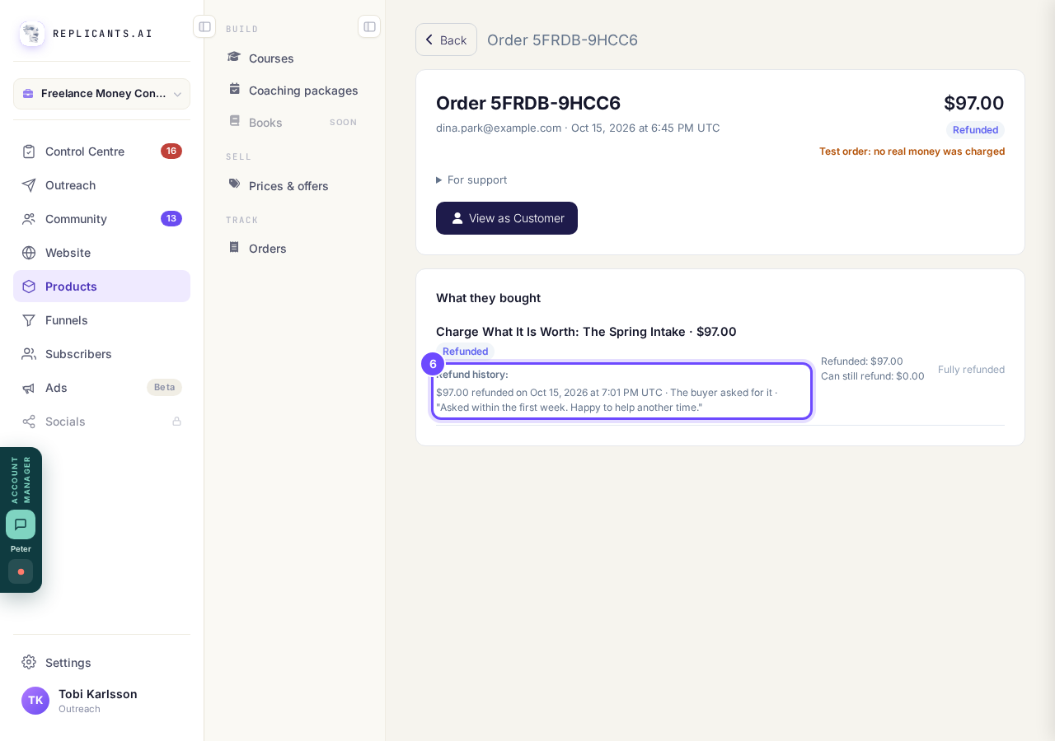Screen dimensions: 1055x741
Task: Click the Website globe icon
Action: click(29, 253)
